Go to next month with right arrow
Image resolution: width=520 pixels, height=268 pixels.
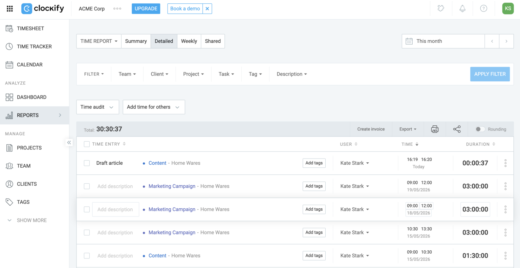click(x=506, y=41)
